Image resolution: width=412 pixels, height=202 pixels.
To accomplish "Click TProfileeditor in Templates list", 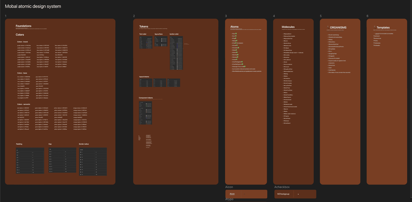I will (x=377, y=45).
